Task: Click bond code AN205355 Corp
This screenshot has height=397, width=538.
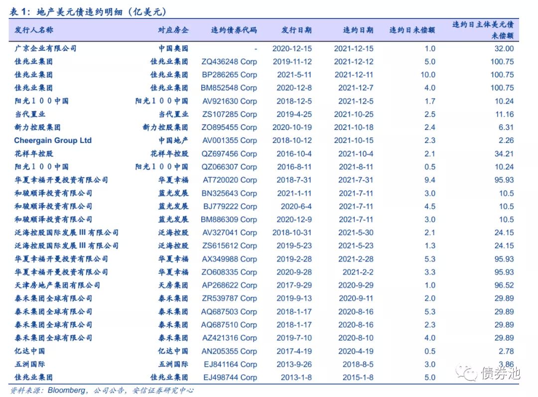Action: pyautogui.click(x=229, y=351)
